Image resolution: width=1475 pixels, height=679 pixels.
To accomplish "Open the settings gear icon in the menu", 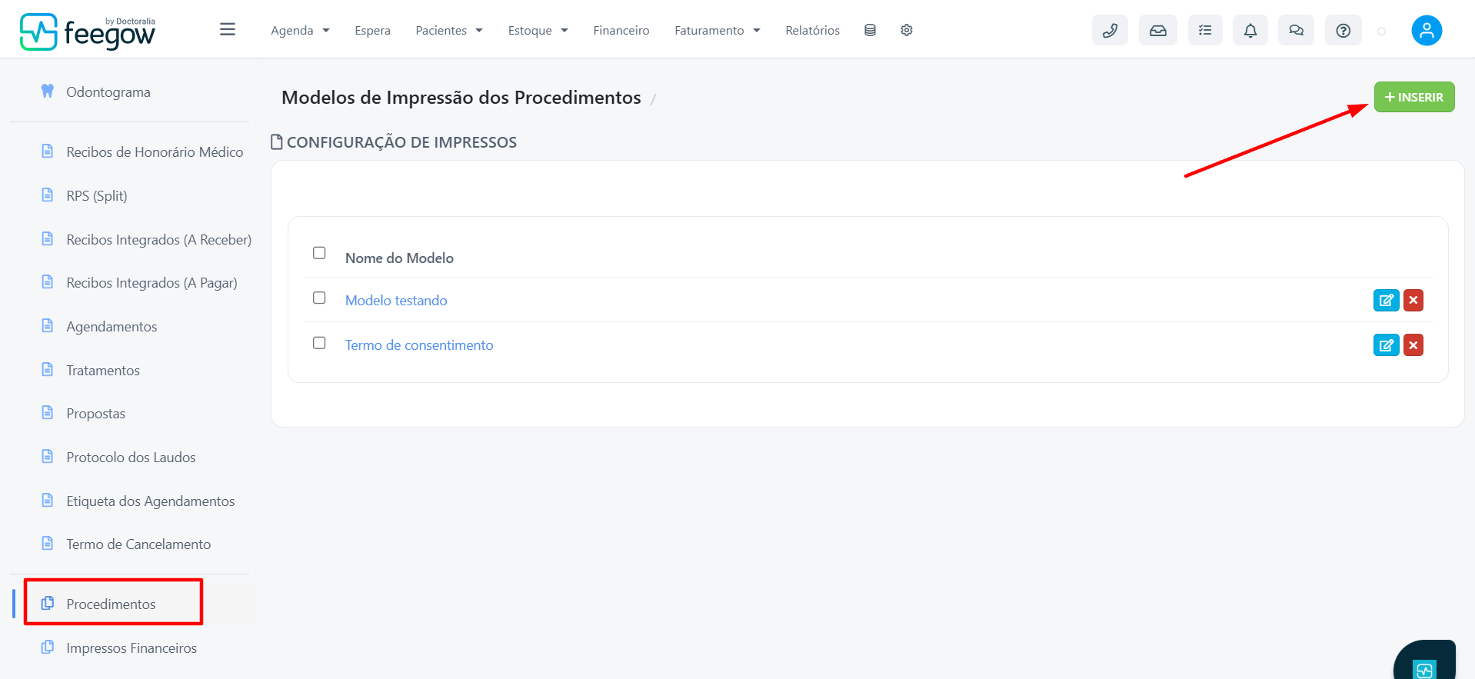I will click(907, 30).
